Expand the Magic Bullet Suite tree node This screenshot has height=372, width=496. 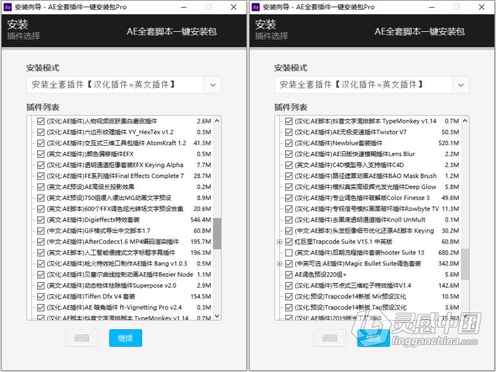pos(280,264)
